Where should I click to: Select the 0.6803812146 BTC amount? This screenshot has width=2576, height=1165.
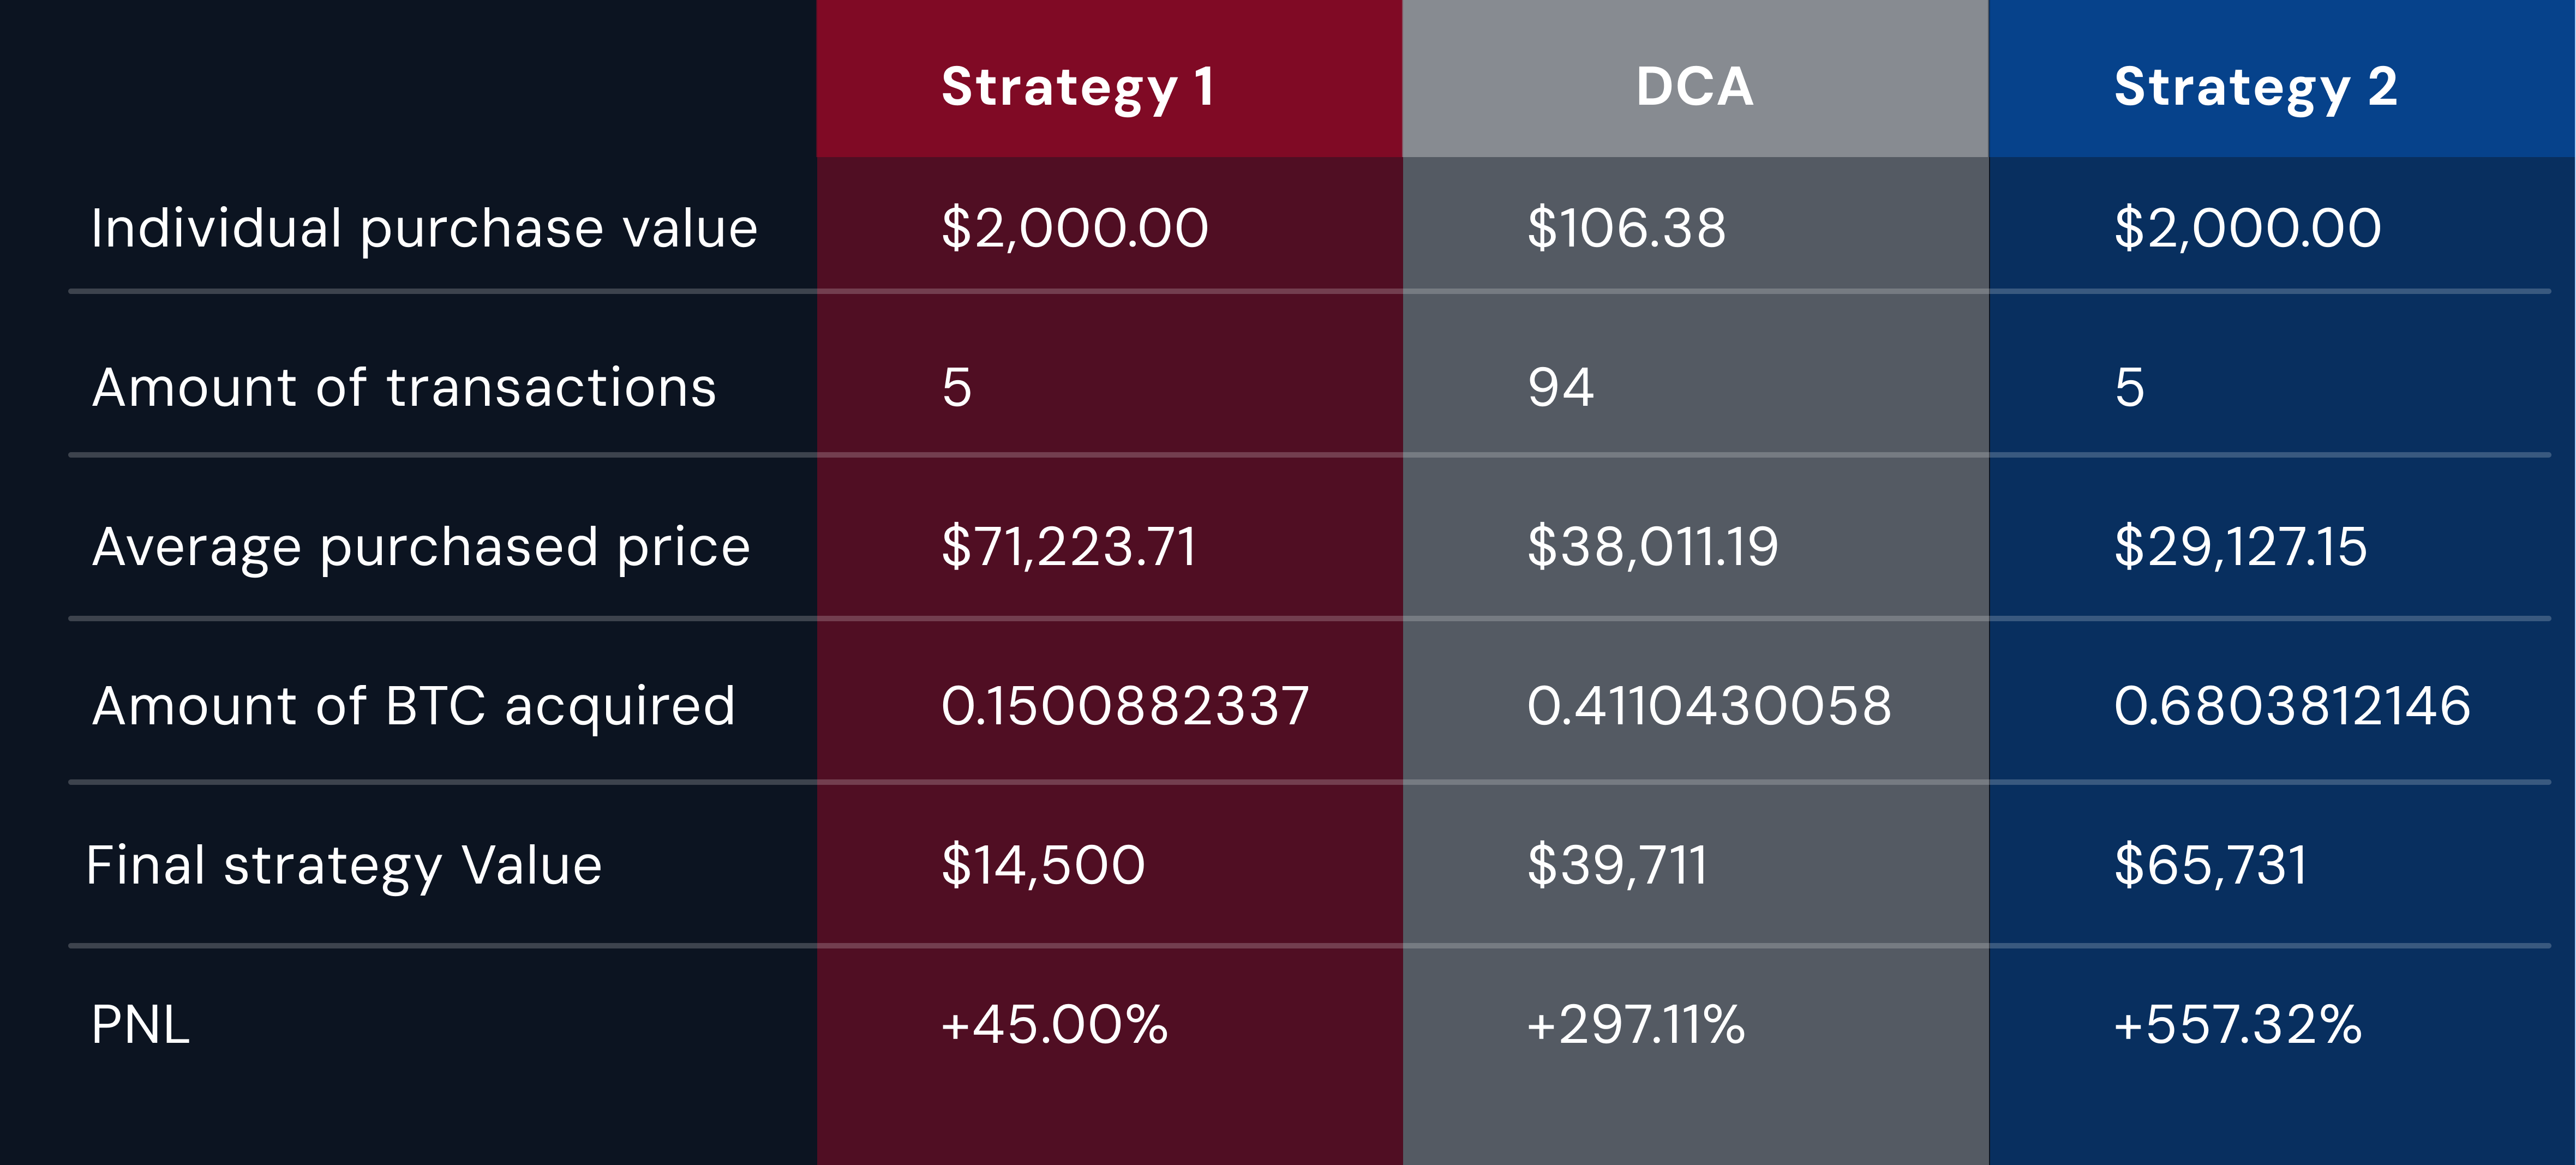pyautogui.click(x=2292, y=706)
